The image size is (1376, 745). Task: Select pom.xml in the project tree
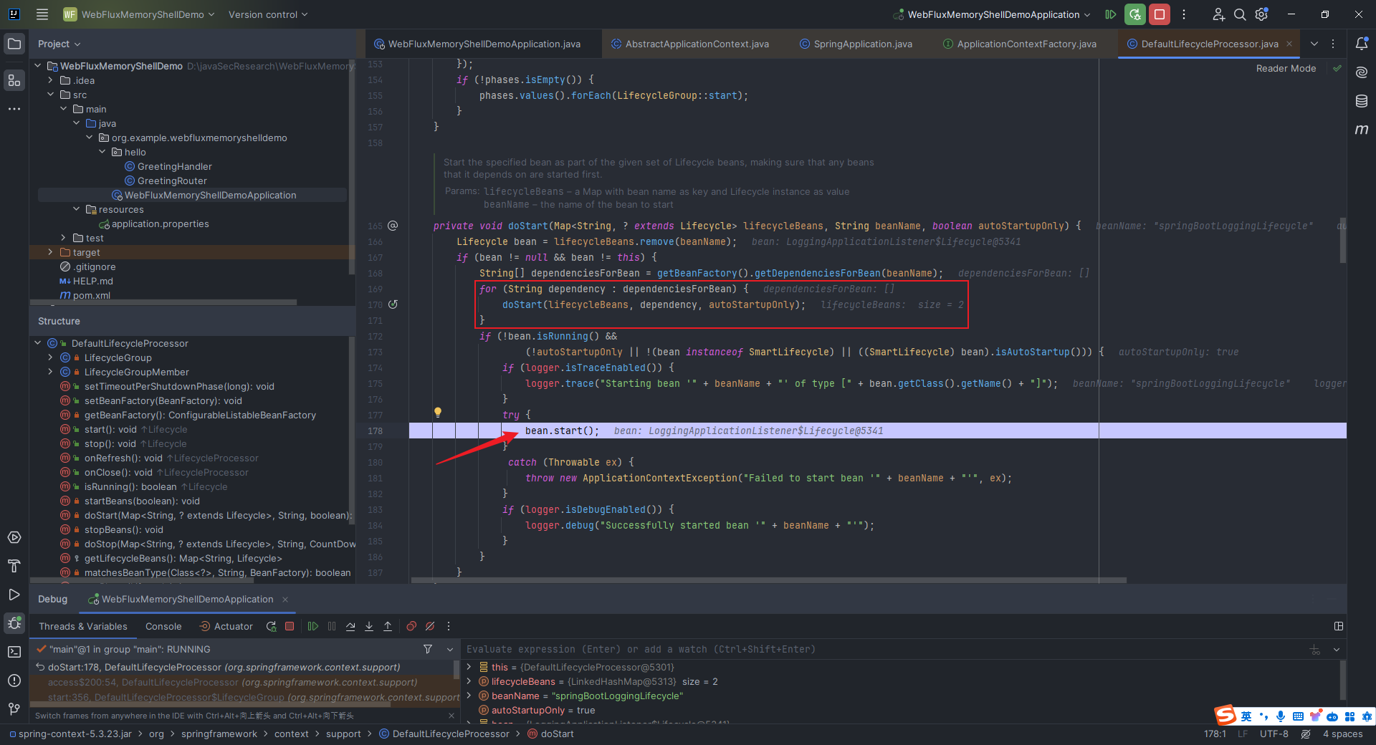click(x=91, y=295)
